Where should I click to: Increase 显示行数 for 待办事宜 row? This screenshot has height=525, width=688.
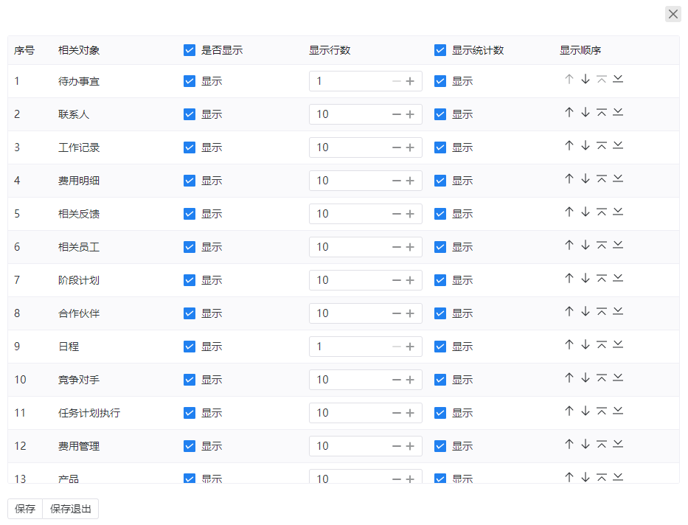(x=410, y=81)
